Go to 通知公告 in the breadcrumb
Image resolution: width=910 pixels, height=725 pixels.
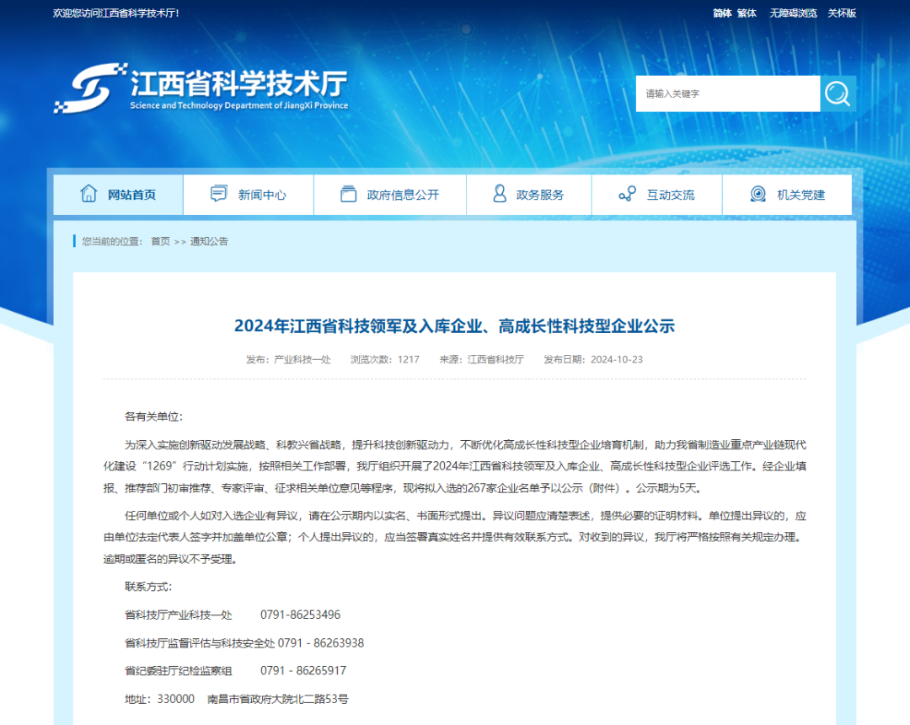pyautogui.click(x=209, y=241)
